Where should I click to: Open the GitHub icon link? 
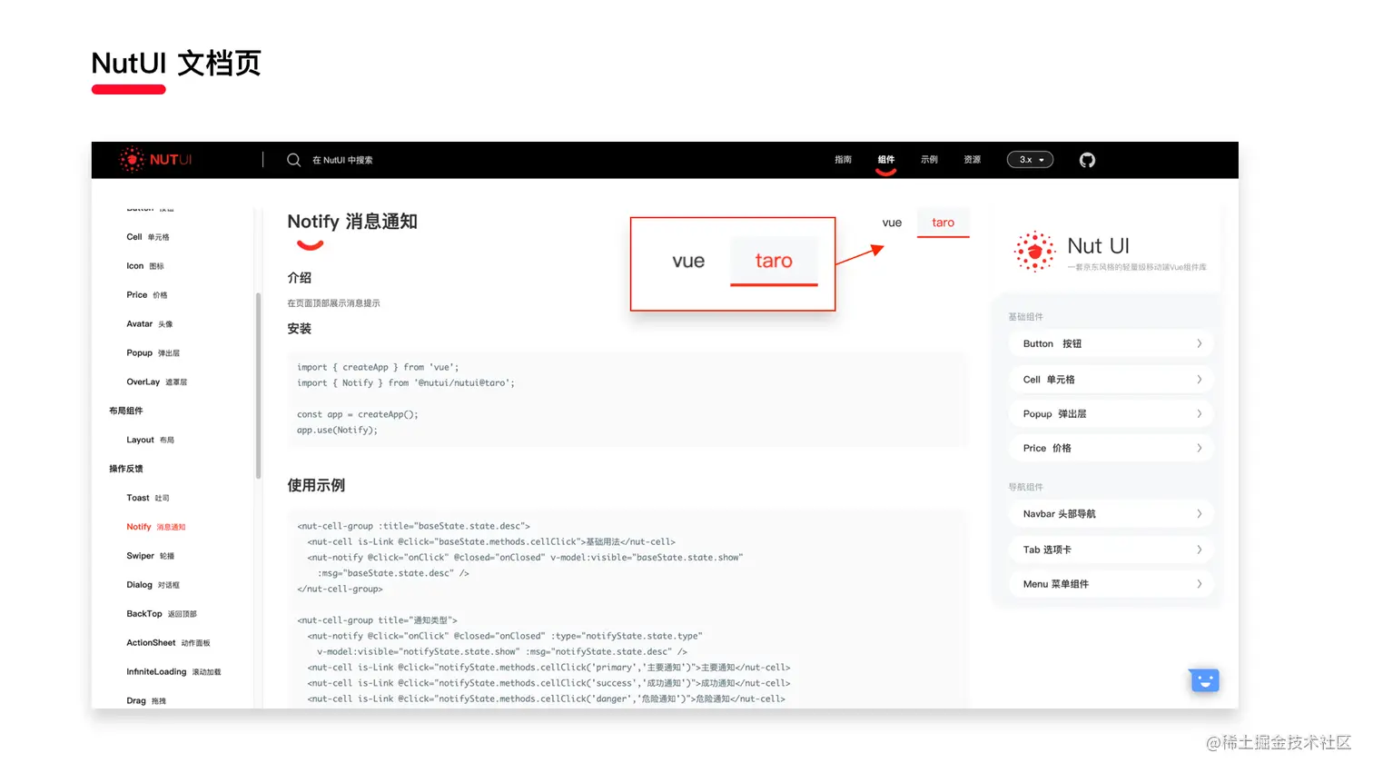pyautogui.click(x=1087, y=160)
